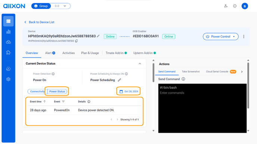Click the '28 days ago' event time

click(38, 110)
